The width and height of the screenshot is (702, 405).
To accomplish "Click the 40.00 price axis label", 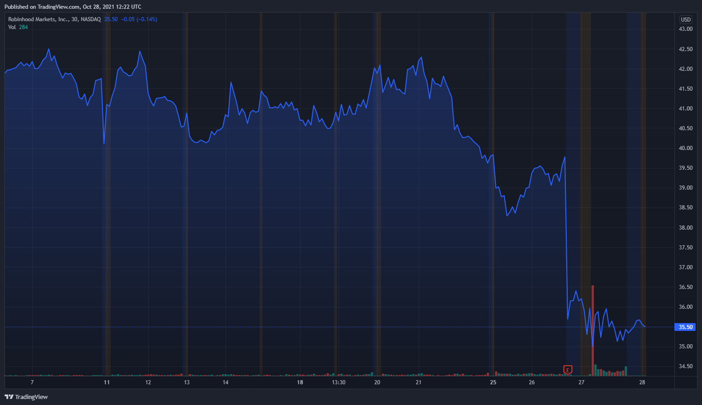I will 686,148.
